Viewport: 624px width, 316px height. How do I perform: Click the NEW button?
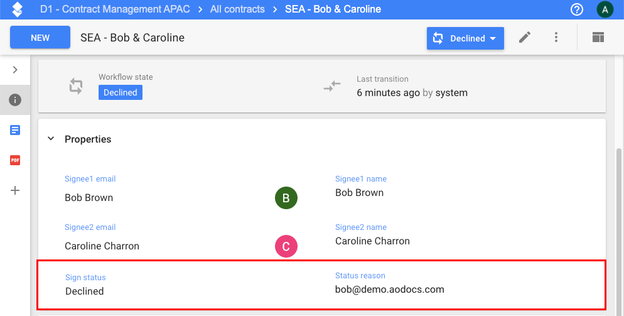40,38
